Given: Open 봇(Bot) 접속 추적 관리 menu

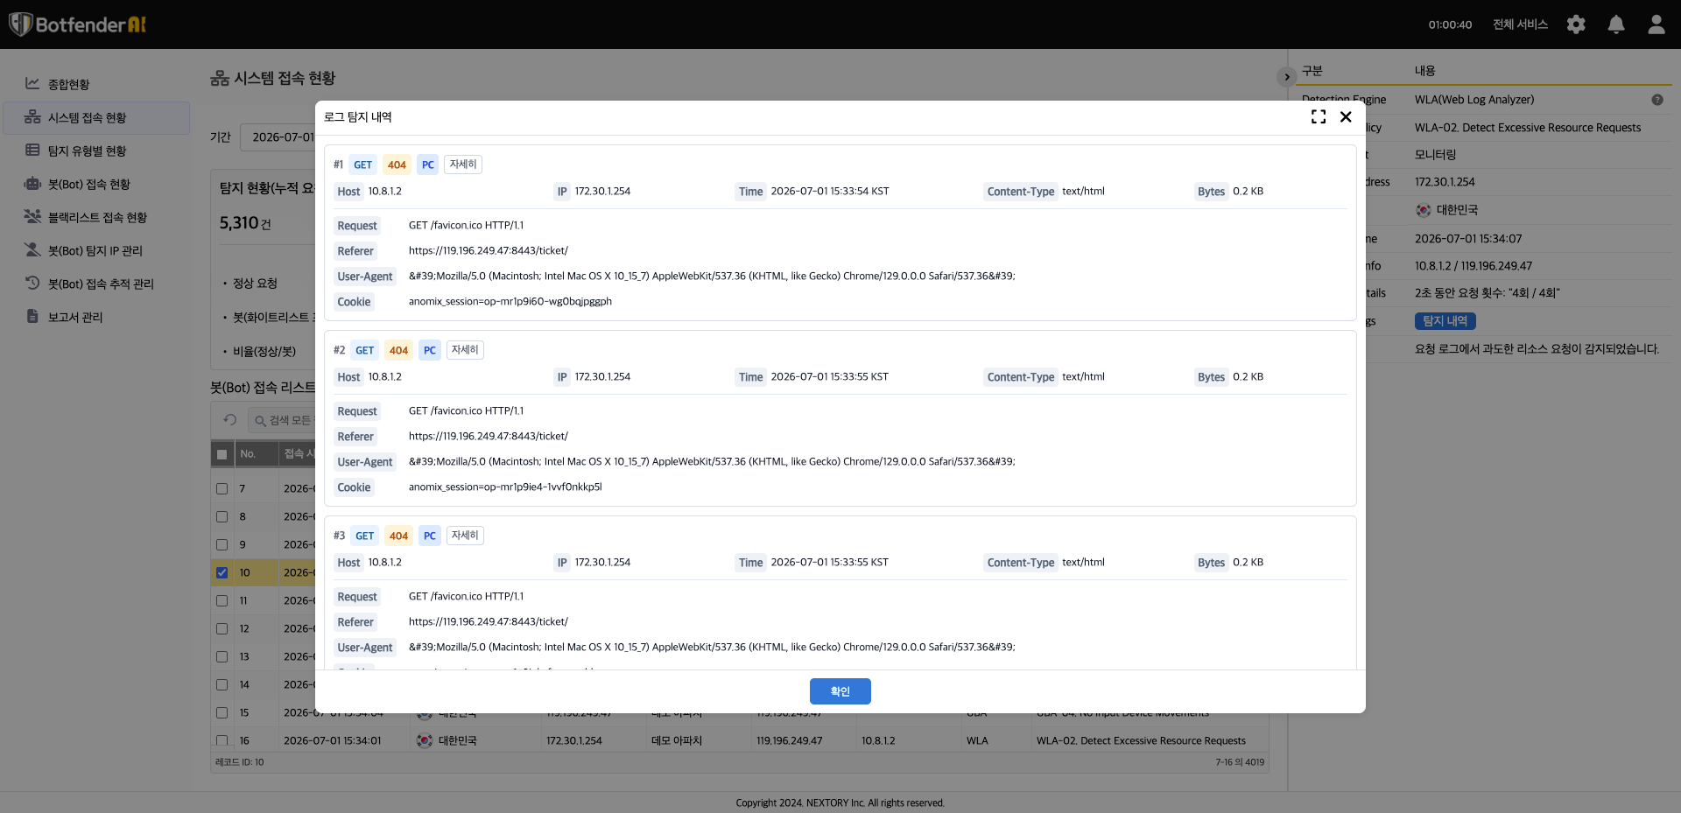Looking at the screenshot, I should click(96, 284).
